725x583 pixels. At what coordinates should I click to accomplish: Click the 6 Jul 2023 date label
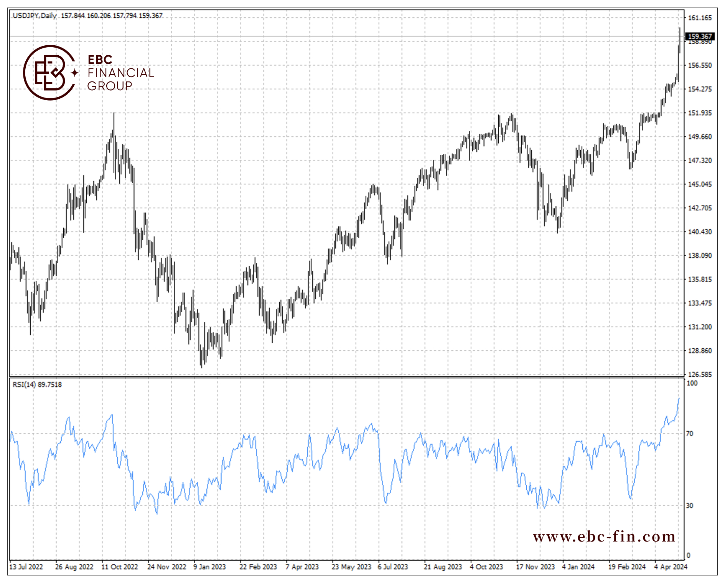pyautogui.click(x=393, y=567)
